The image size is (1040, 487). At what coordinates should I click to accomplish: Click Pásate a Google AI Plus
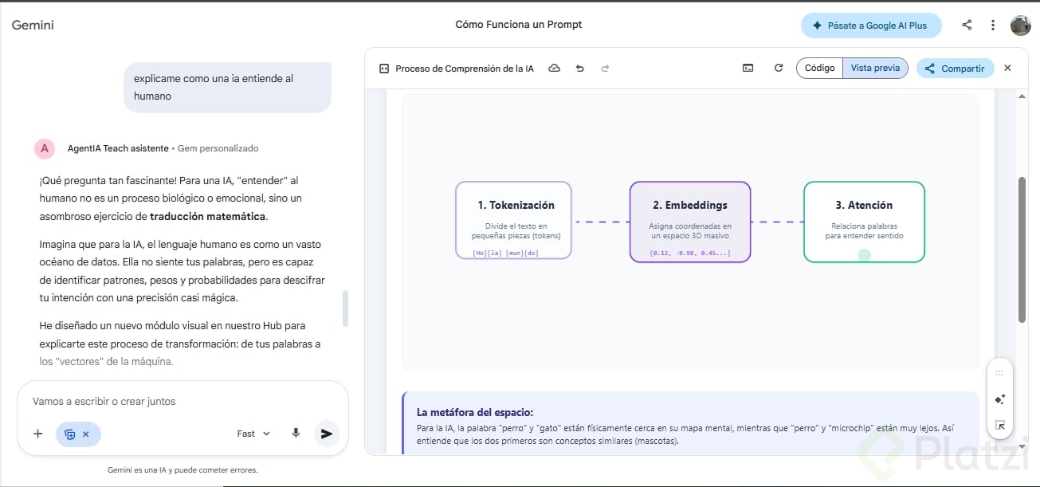click(870, 26)
